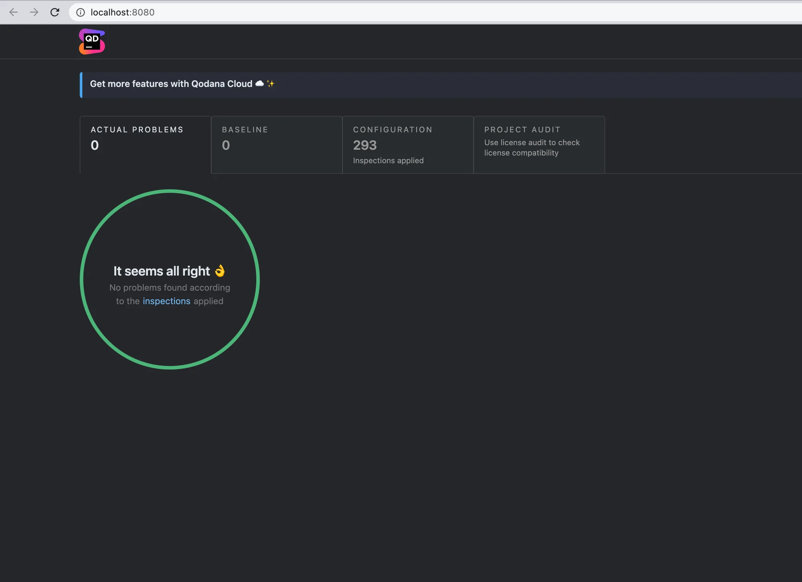This screenshot has width=802, height=582.
Task: Open the site information icon in the address bar
Action: (x=81, y=12)
